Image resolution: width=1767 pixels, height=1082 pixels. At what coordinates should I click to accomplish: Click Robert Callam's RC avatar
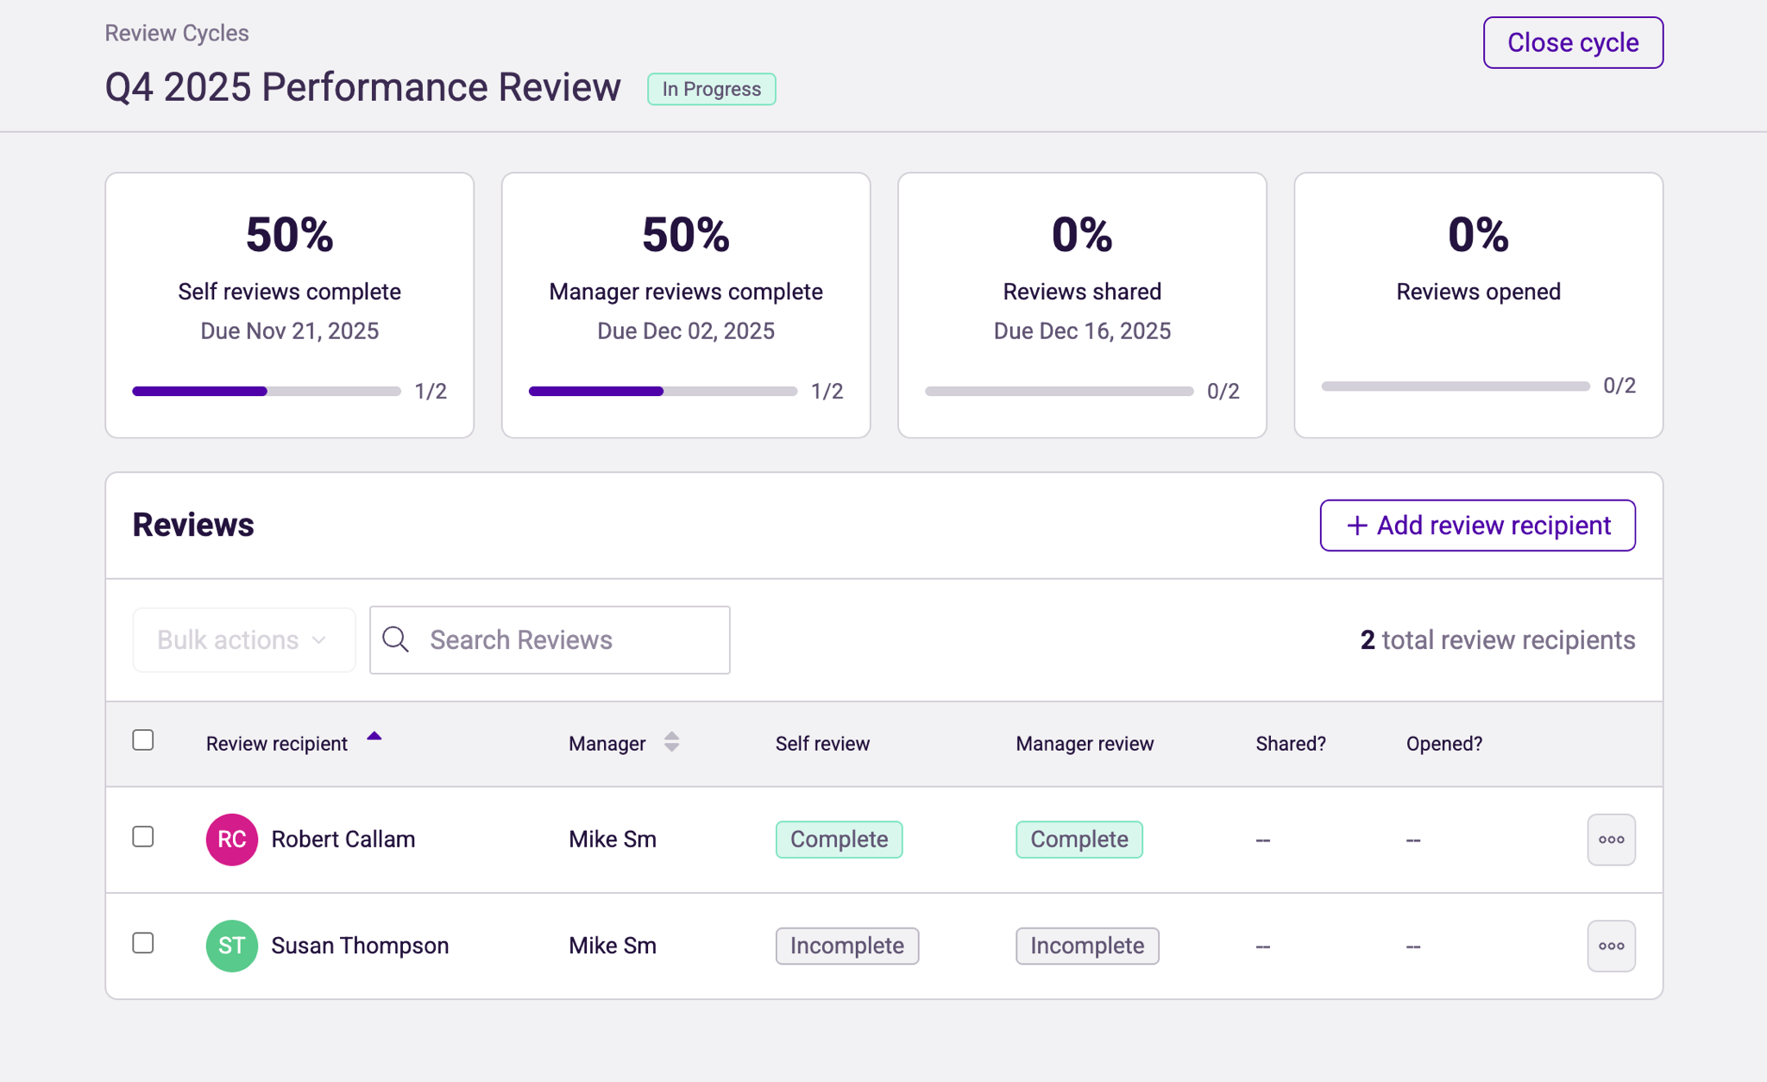(x=231, y=839)
